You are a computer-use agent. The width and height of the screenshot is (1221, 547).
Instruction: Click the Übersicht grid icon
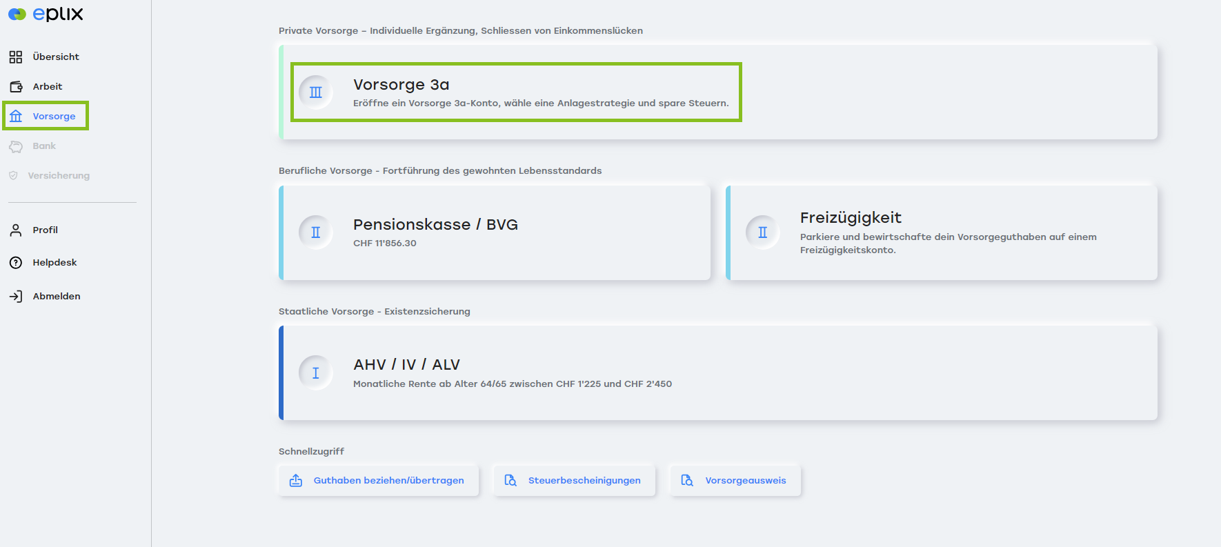16,57
